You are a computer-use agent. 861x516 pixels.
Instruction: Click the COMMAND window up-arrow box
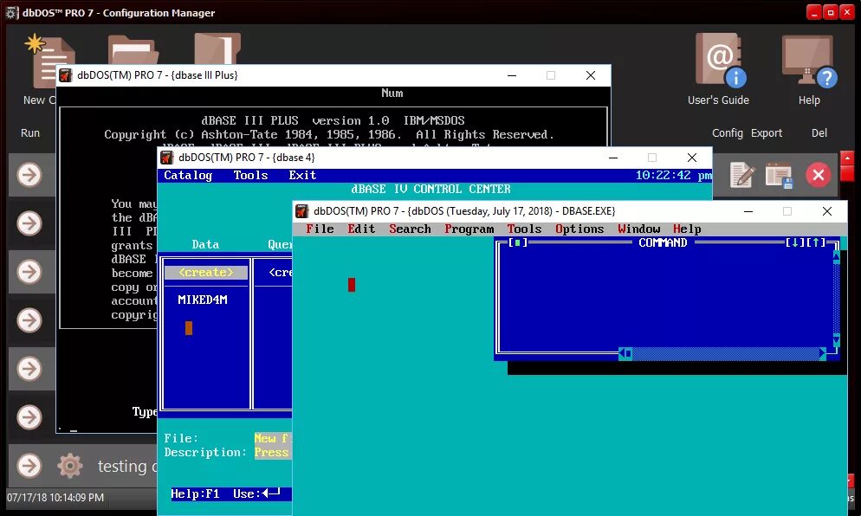(815, 242)
